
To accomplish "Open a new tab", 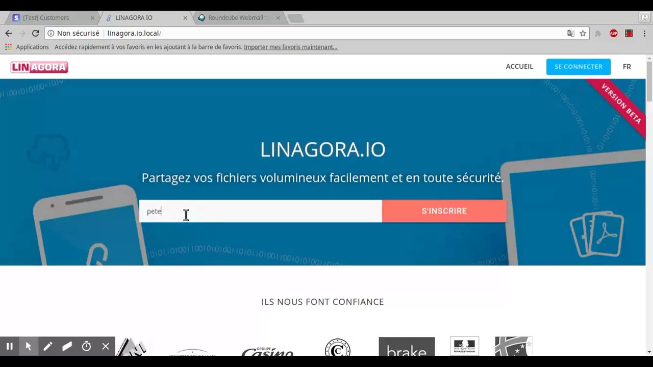I will 295,18.
